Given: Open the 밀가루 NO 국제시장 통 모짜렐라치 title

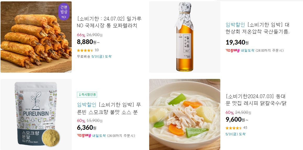Looking at the screenshot, I should point(109,22).
